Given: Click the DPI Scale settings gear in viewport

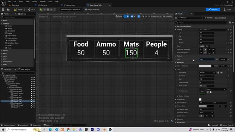Looking at the screenshot, I should [x=171, y=121].
